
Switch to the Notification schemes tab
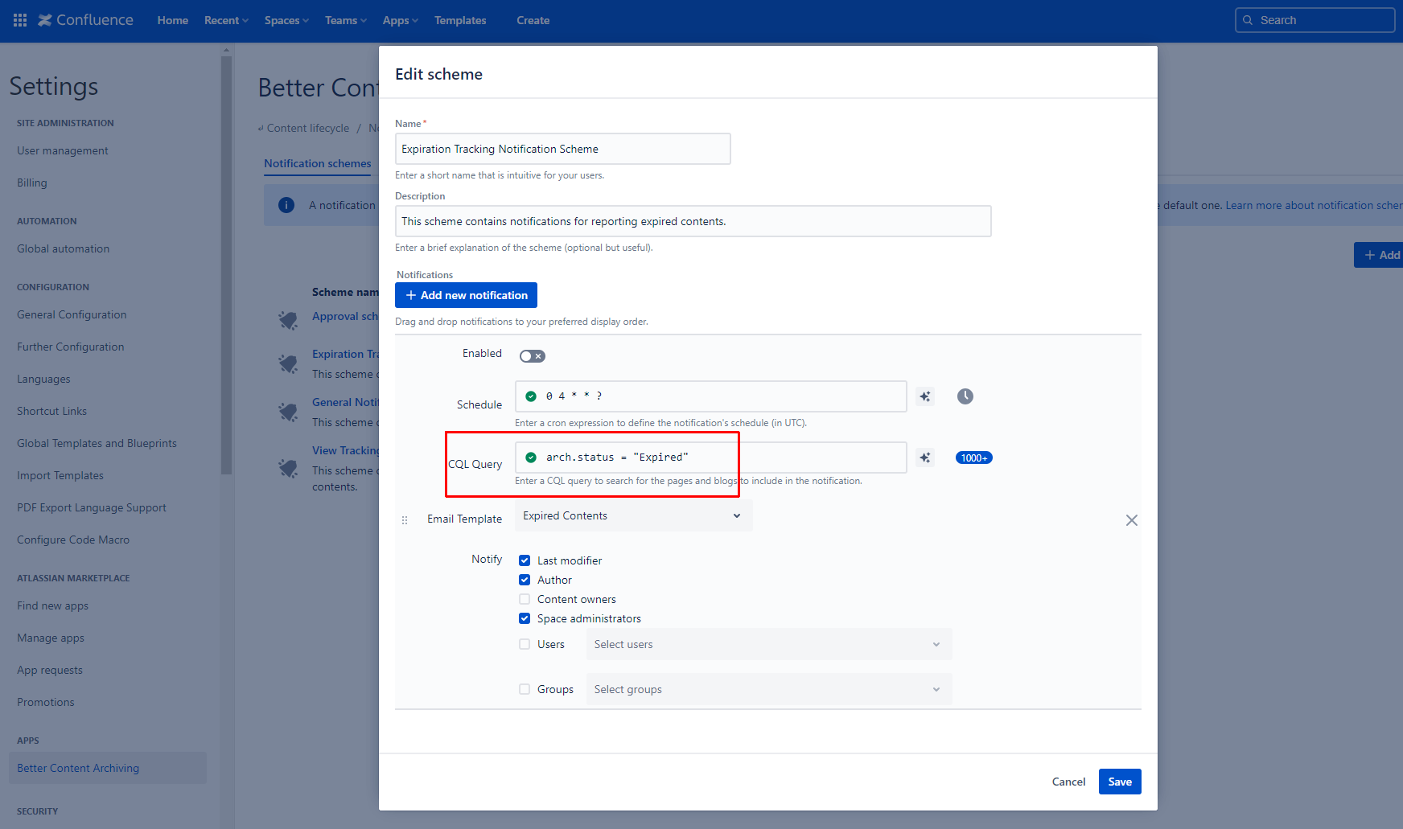coord(317,163)
